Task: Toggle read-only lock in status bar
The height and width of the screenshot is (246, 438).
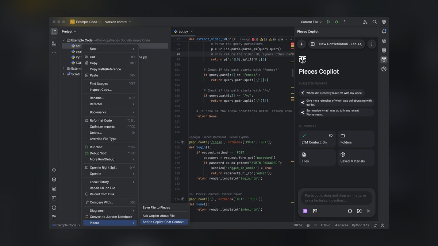Action: [375, 225]
